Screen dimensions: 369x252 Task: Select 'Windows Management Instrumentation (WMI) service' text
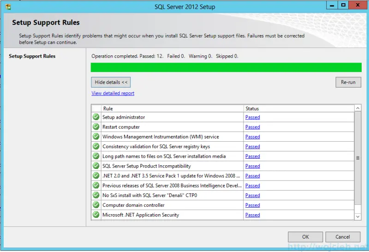point(161,137)
